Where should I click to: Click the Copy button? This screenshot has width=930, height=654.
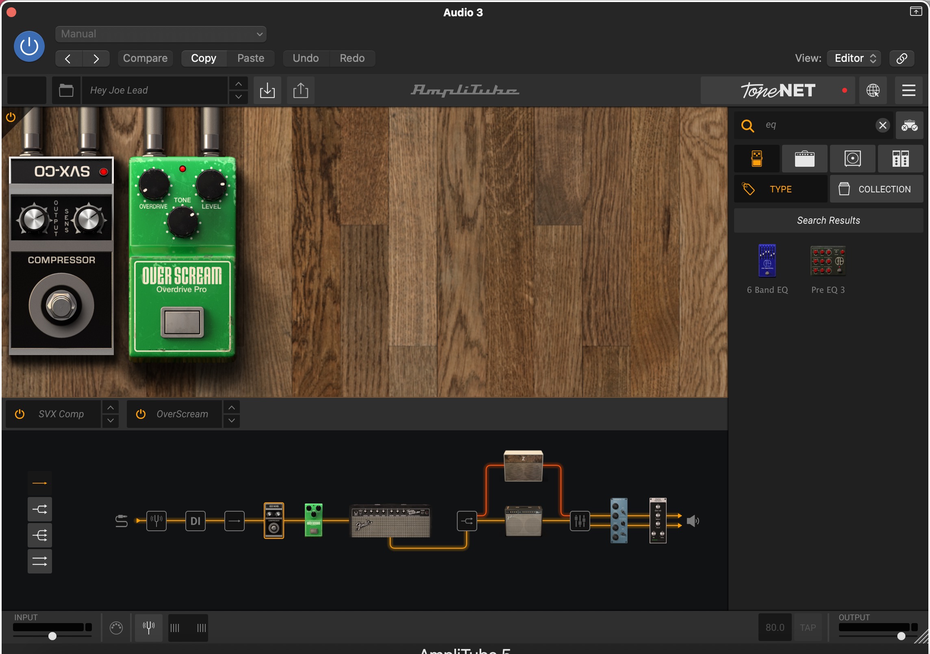click(204, 59)
